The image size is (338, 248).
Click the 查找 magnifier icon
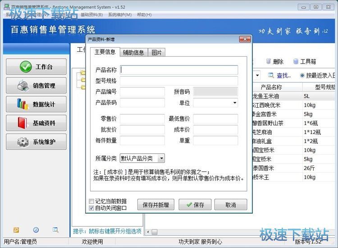tap(271, 75)
